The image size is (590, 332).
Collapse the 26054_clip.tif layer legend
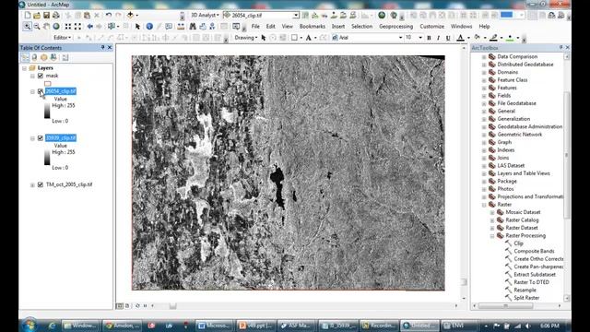[33, 92]
